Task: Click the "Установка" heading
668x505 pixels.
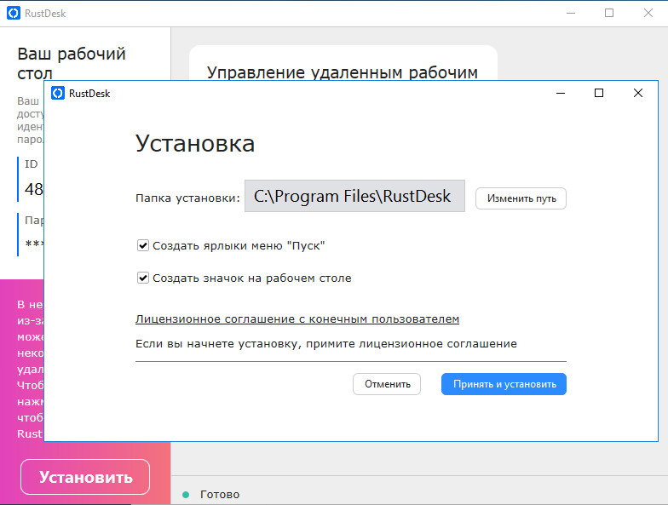Action: [x=195, y=143]
